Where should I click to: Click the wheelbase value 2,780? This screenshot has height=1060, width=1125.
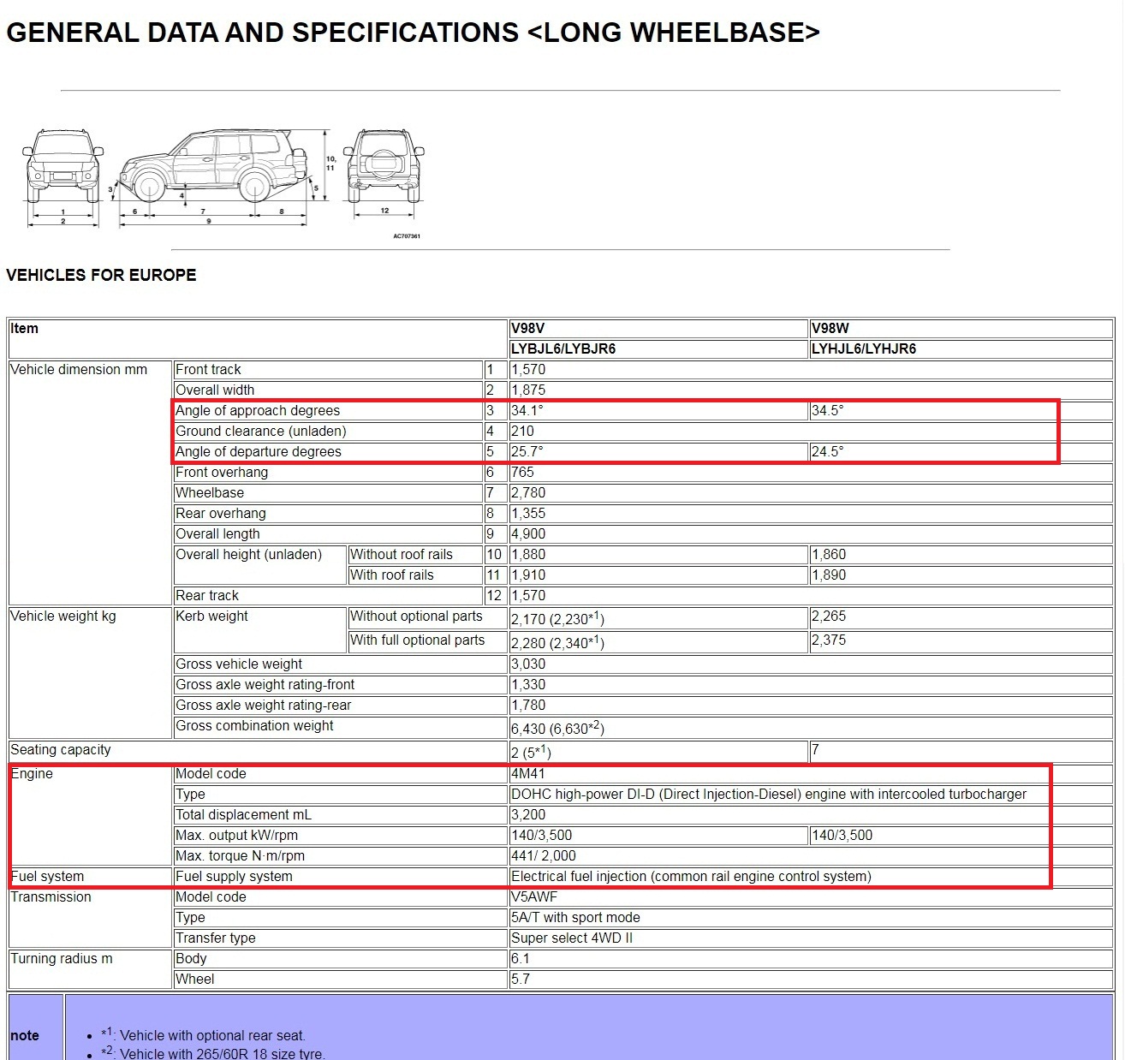(x=528, y=493)
